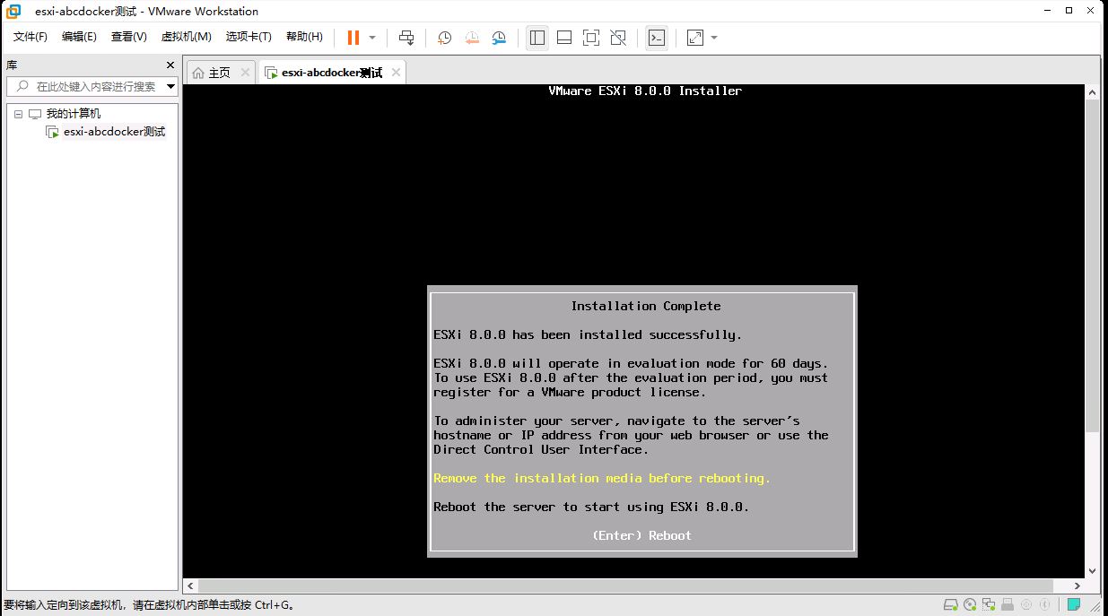Screen dimensions: 1108x616
Task: Click the Ctrl+G hint in status bar
Action: (x=275, y=605)
